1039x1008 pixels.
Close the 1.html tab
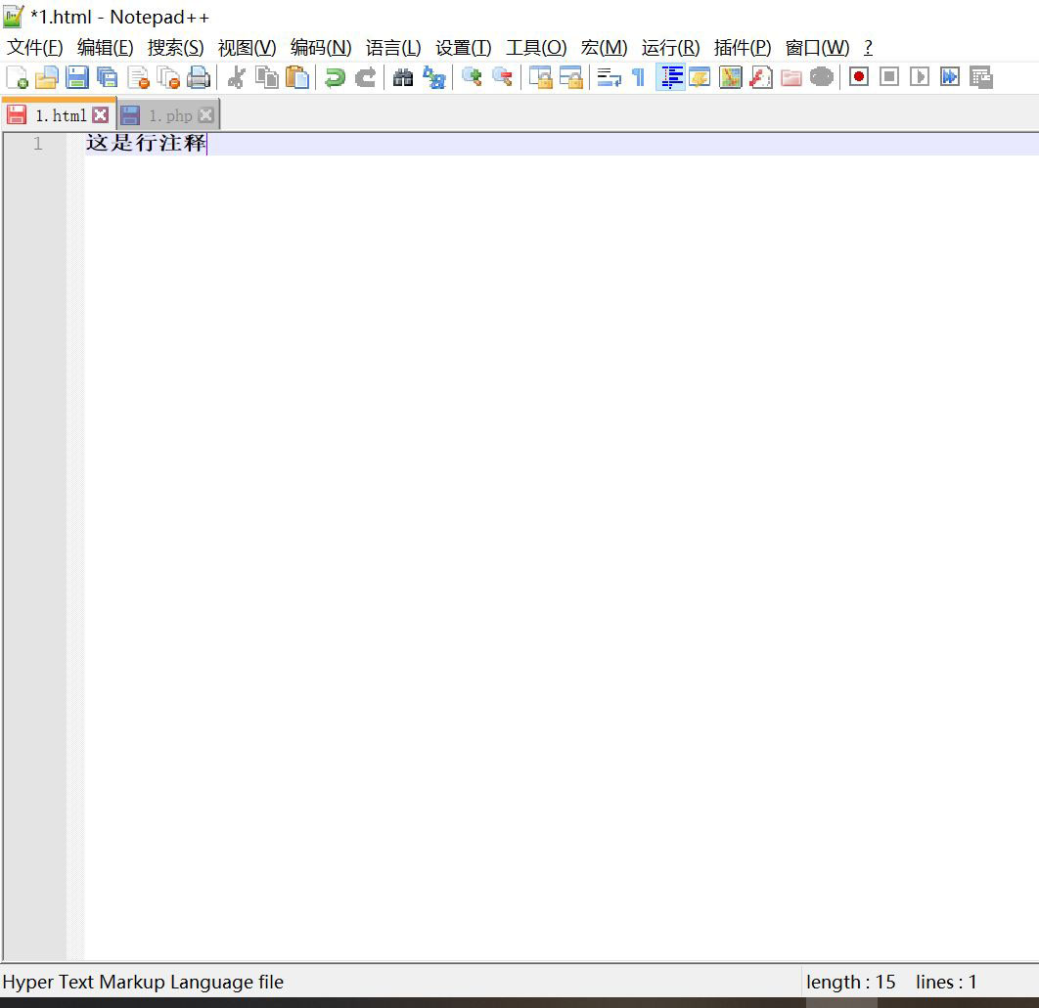100,115
